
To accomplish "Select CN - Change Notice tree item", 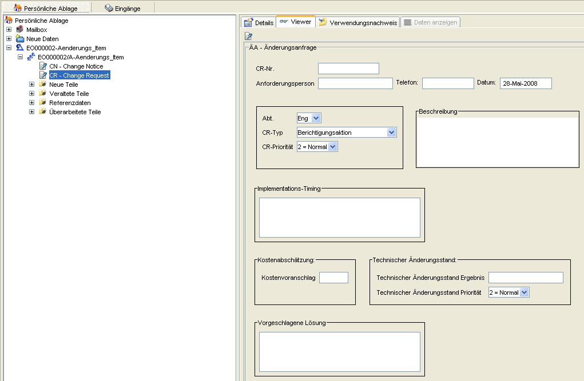I will coord(76,66).
